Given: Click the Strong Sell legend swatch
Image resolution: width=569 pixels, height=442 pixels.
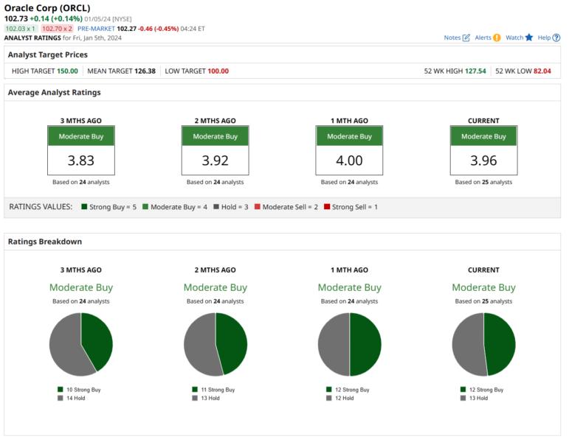Looking at the screenshot, I should point(327,207).
